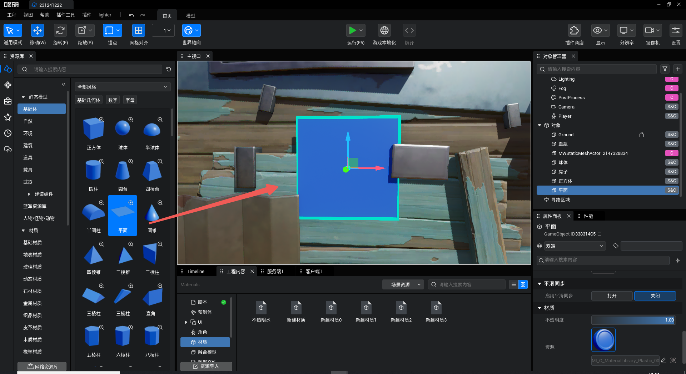Click the 编译 compile icon
Screen dimensions: 686x374
(409, 31)
